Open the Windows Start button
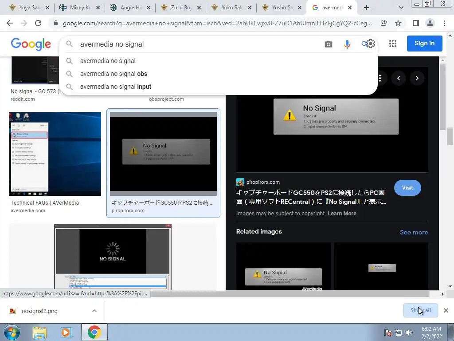 12,332
